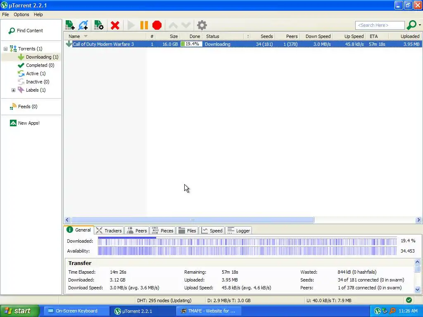Click the Add Torrent from URL icon
This screenshot has width=423, height=317.
[83, 25]
